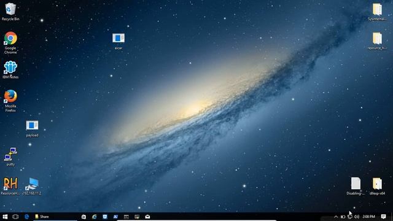393x221 pixels.
Task: Open Windows Defender shield taskbar icon
Action: 105,217
